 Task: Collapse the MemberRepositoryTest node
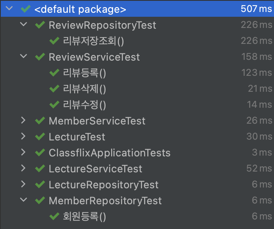pos(23,199)
